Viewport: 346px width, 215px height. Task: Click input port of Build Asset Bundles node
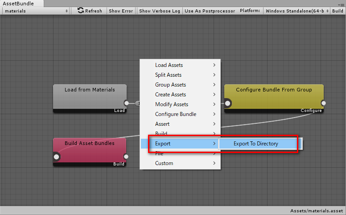click(x=57, y=157)
